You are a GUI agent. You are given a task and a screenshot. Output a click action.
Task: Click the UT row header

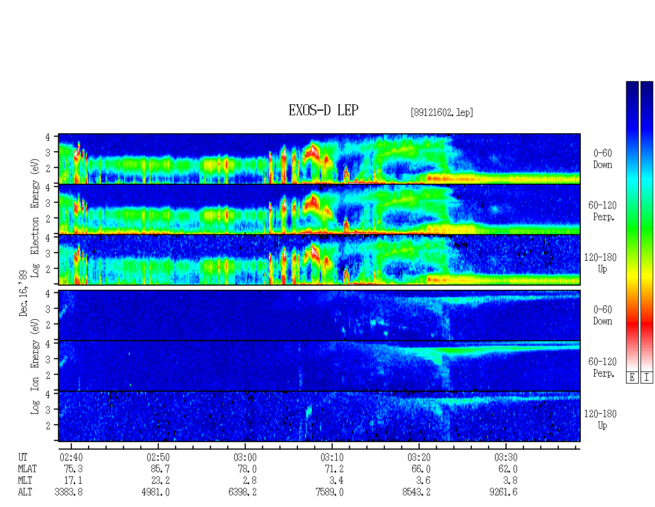pos(23,457)
